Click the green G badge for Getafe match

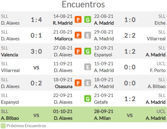tap(88, 99)
